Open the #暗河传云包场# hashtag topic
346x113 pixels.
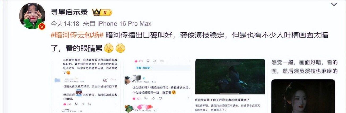(77, 35)
